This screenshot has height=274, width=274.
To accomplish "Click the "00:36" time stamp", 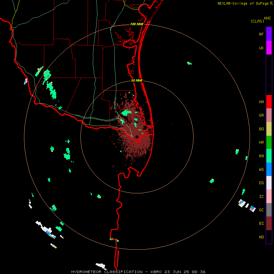I will click(x=198, y=272).
